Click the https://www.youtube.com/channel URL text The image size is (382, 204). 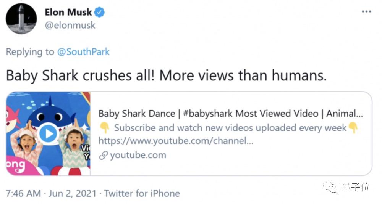pyautogui.click(x=175, y=141)
